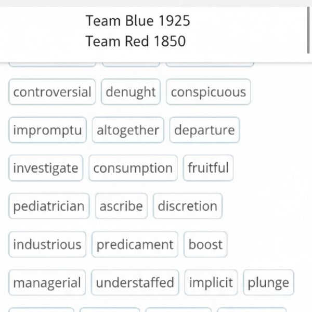Choose the 'fruitful' word button
This screenshot has height=312, width=312.
pos(208,168)
